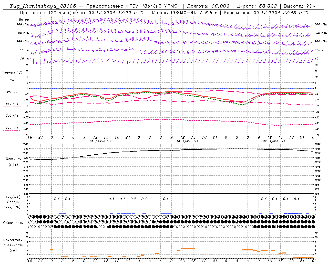The height and width of the screenshot is (263, 328).
Task: Click the 10 м wind level label on the left
Action: pyautogui.click(x=25, y=59)
